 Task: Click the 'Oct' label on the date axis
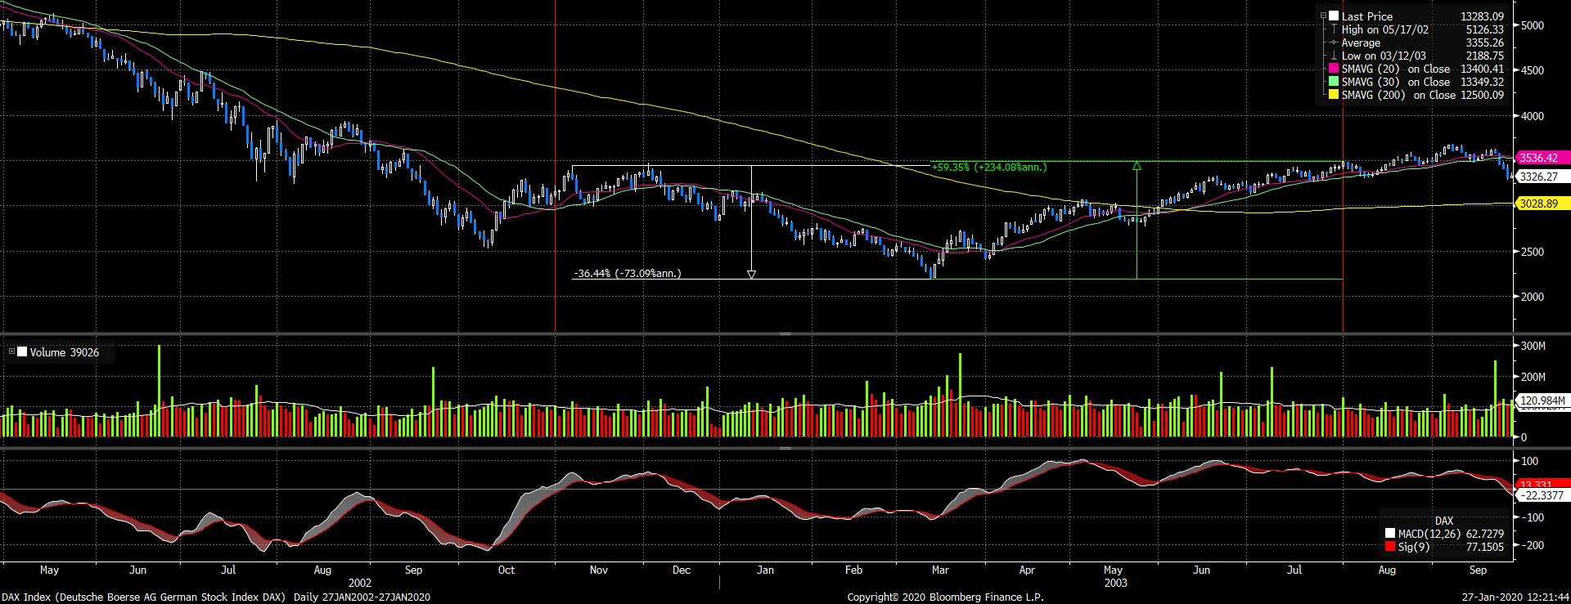click(506, 570)
